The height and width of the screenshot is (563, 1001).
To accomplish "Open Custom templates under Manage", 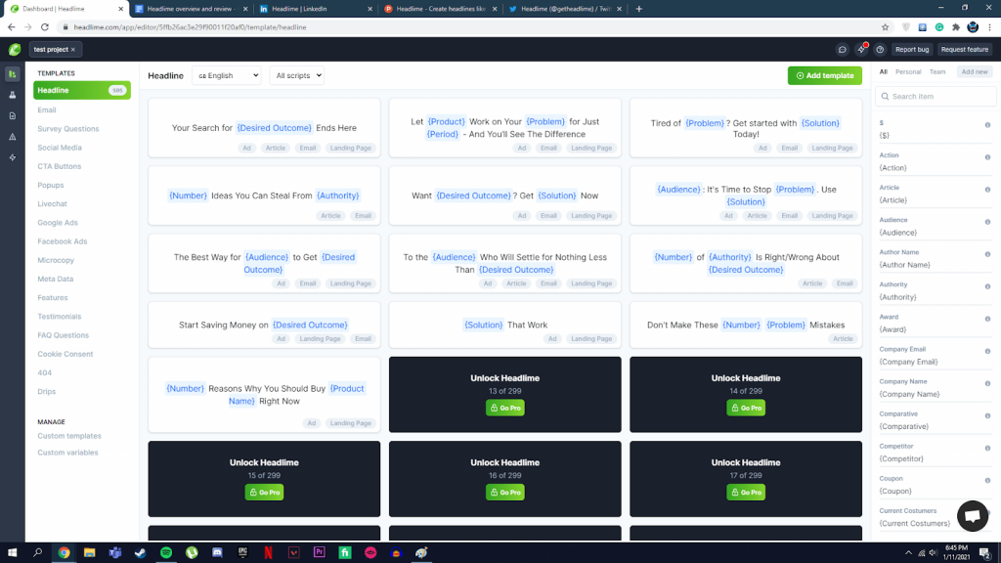I will tap(69, 436).
